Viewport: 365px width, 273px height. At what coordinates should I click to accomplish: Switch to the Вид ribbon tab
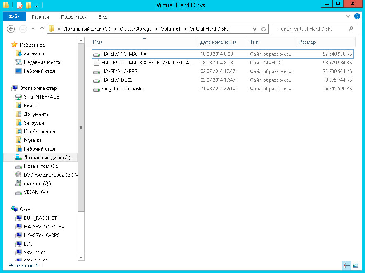(103, 17)
